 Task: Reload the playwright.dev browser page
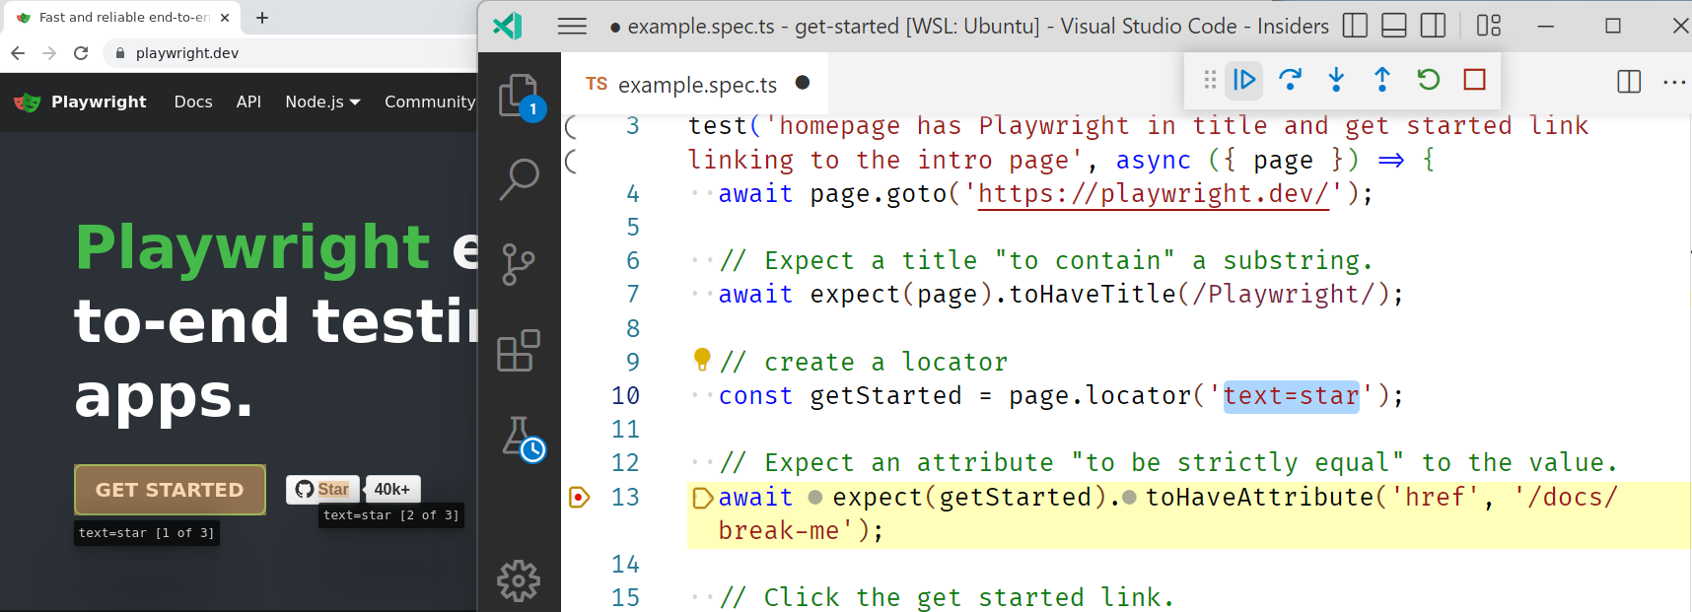pos(81,53)
